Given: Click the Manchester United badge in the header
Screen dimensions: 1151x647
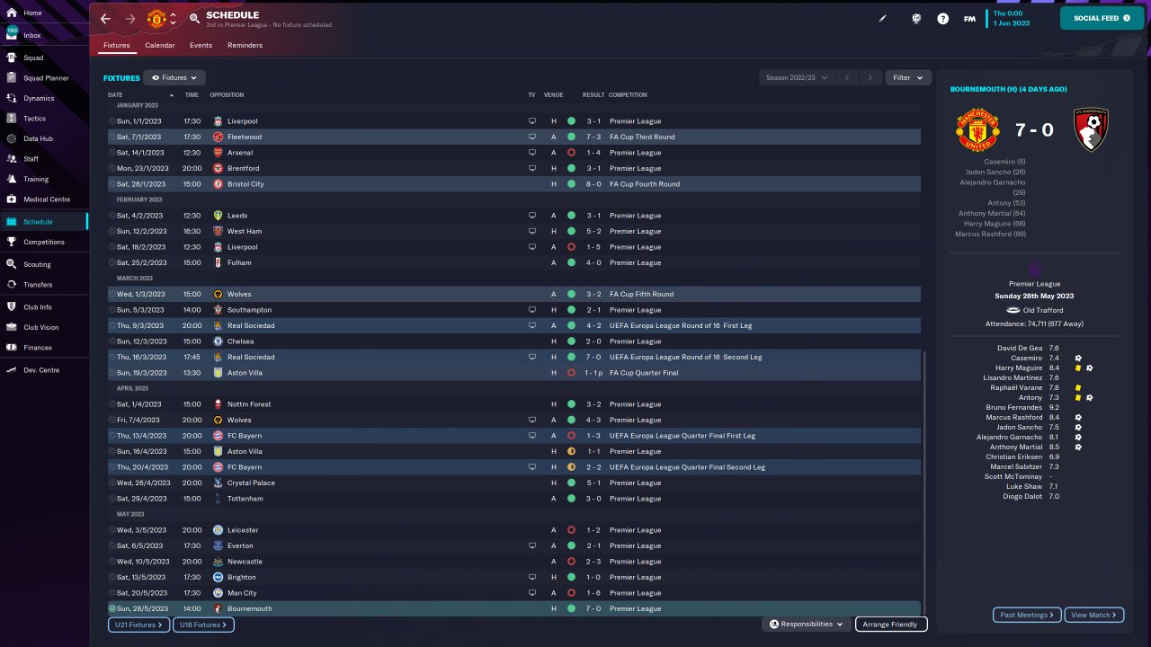Looking at the screenshot, I should click(x=156, y=19).
